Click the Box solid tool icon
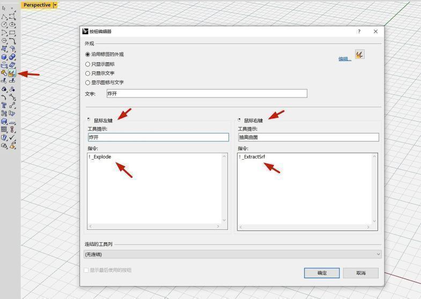 point(4,57)
